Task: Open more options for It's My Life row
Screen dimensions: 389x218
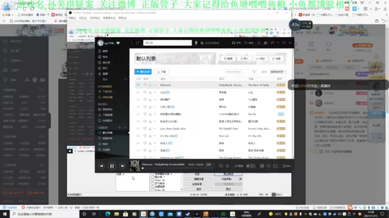Action: 155,136
